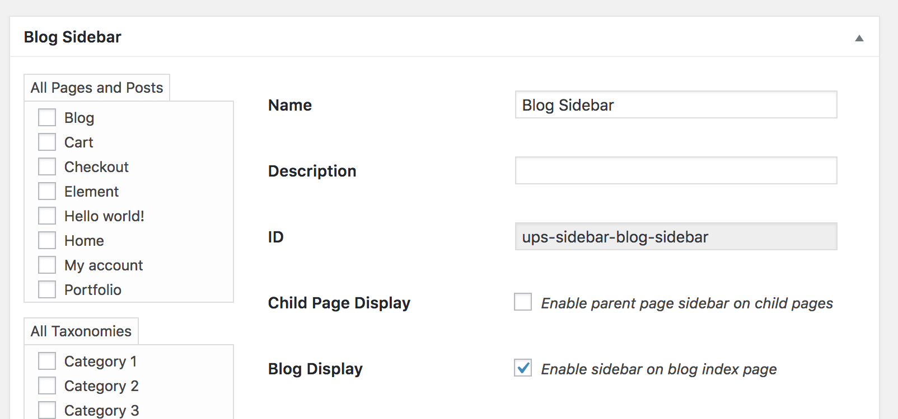Click the Name input field
This screenshot has height=419, width=898.
pos(676,105)
